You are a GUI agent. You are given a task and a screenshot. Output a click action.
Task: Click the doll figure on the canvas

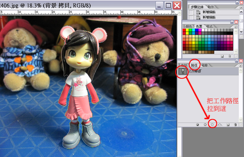click(81, 87)
